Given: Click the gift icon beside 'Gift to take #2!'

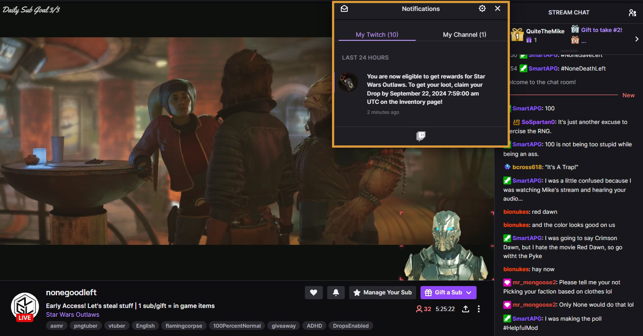Looking at the screenshot, I should pos(575,29).
